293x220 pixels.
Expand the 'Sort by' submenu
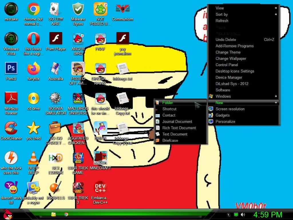click(244, 14)
